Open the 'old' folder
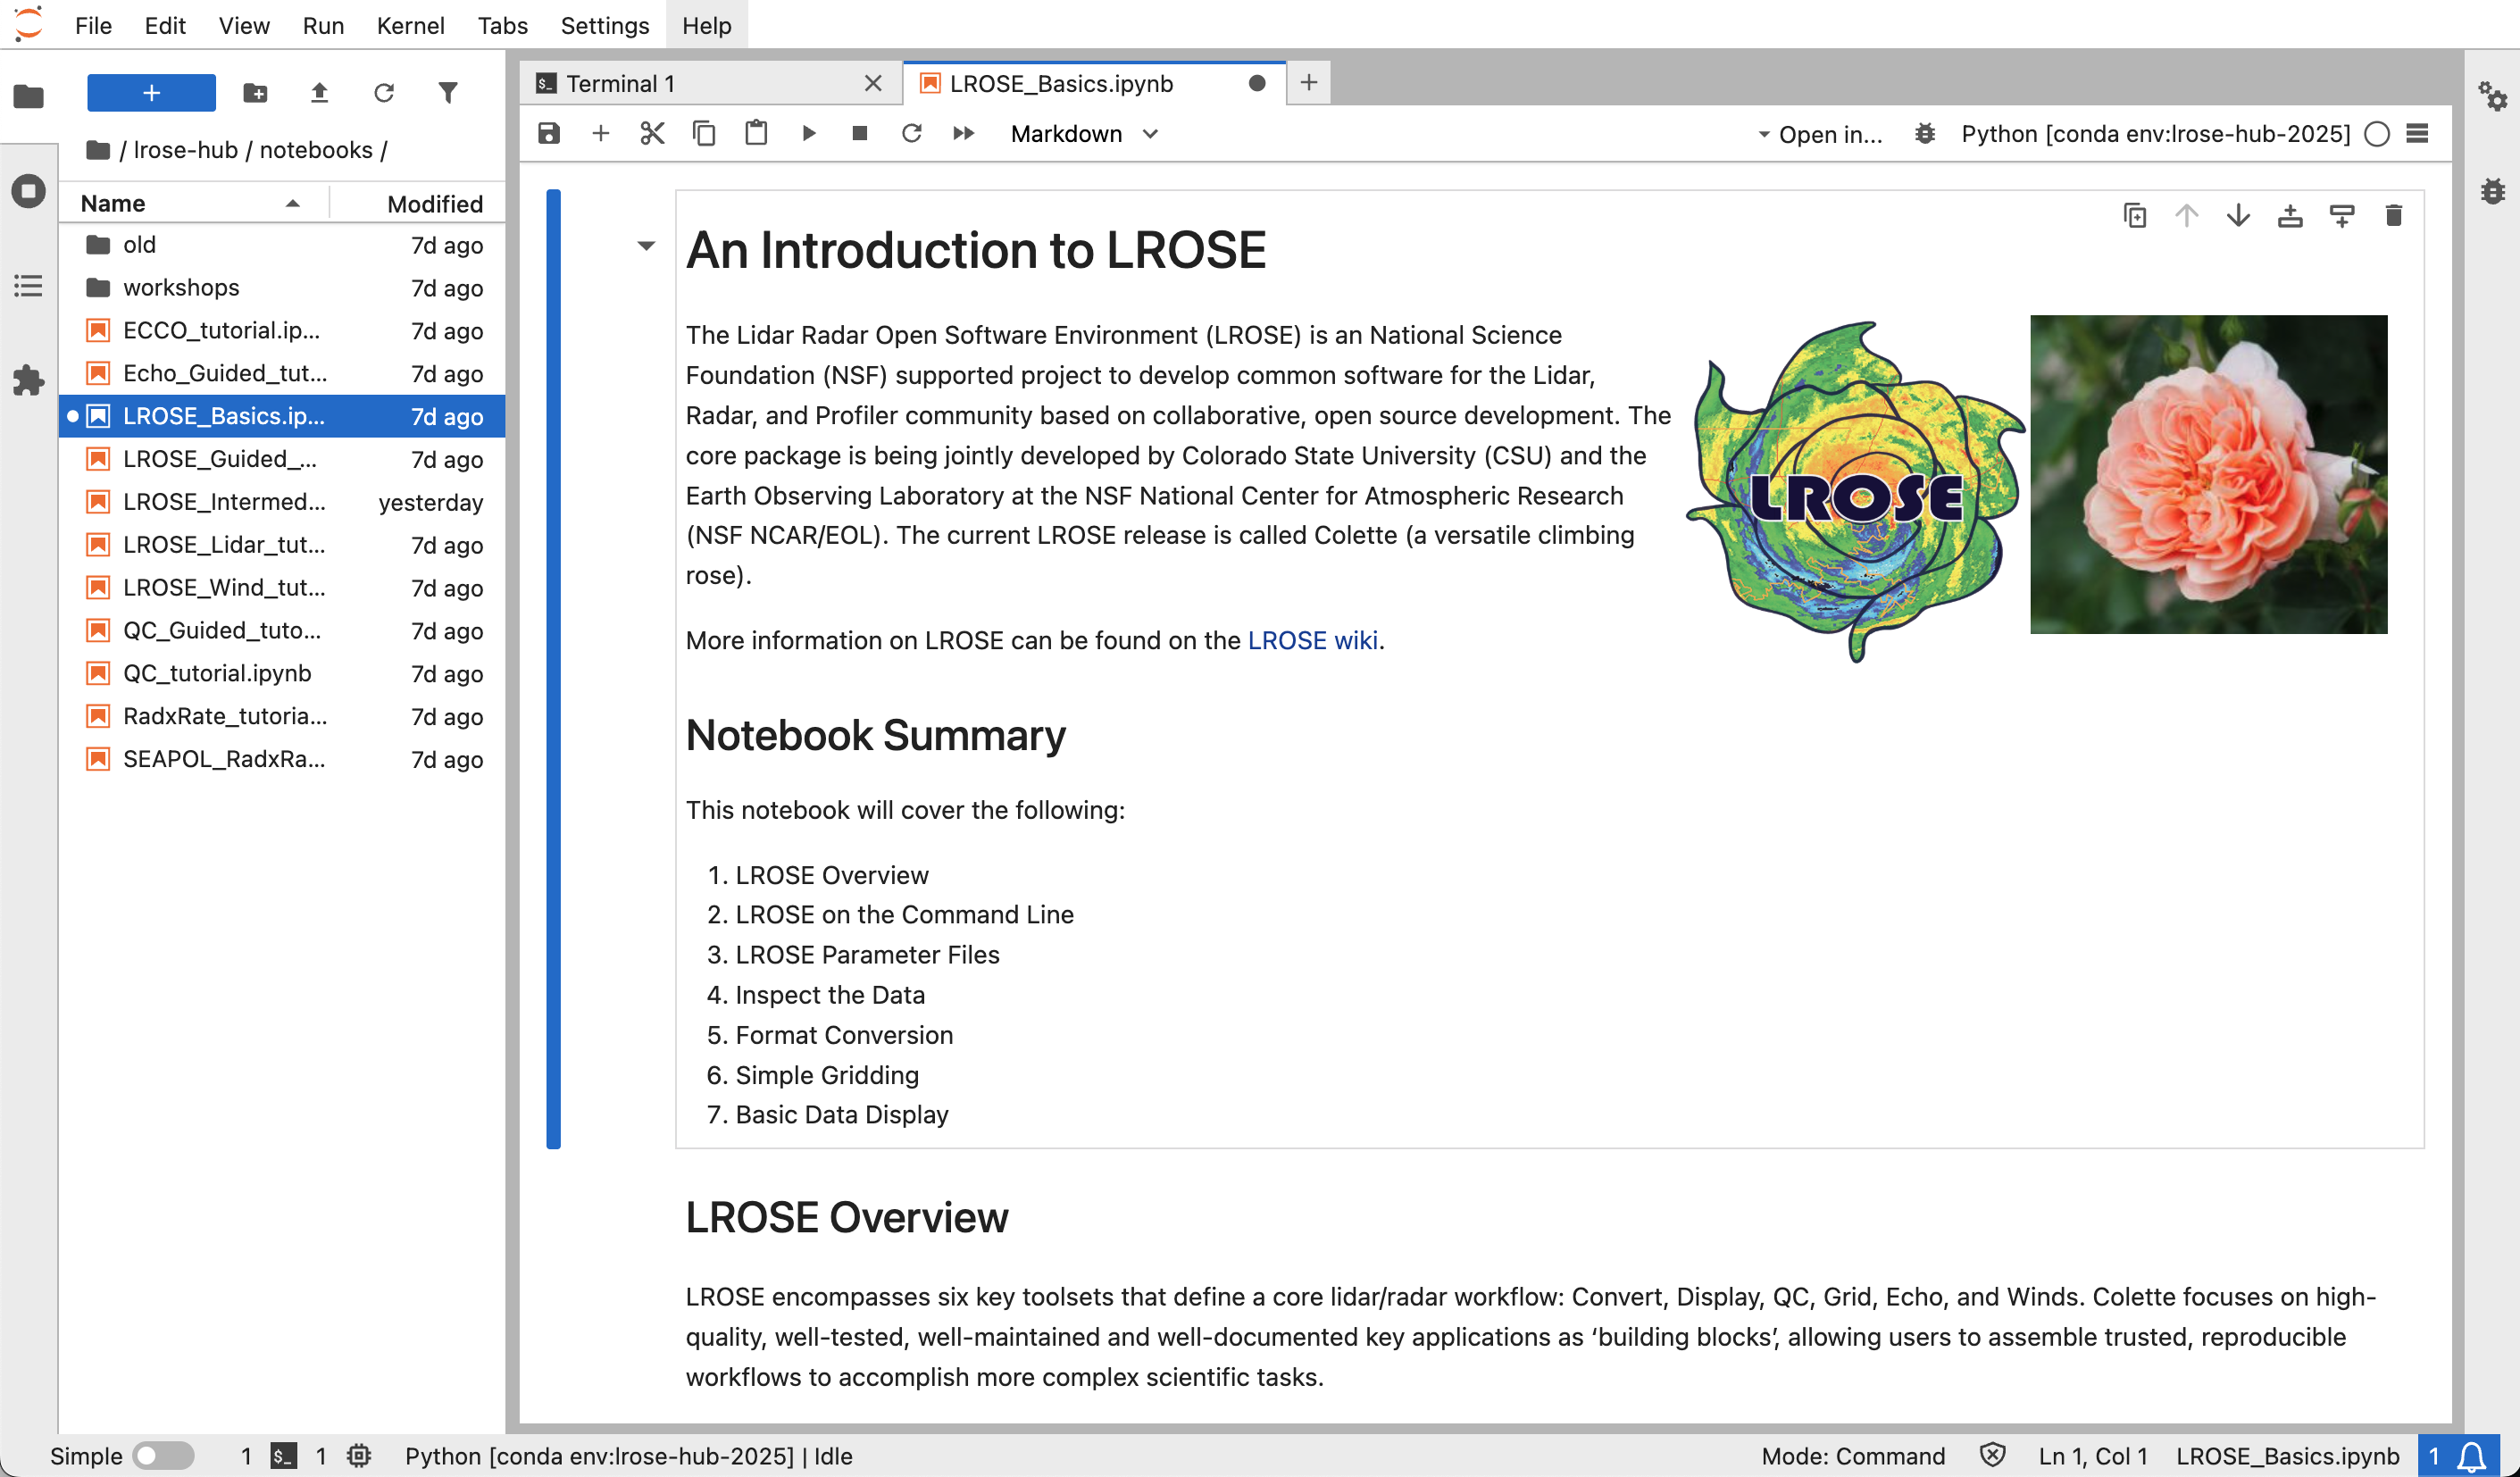 point(282,245)
